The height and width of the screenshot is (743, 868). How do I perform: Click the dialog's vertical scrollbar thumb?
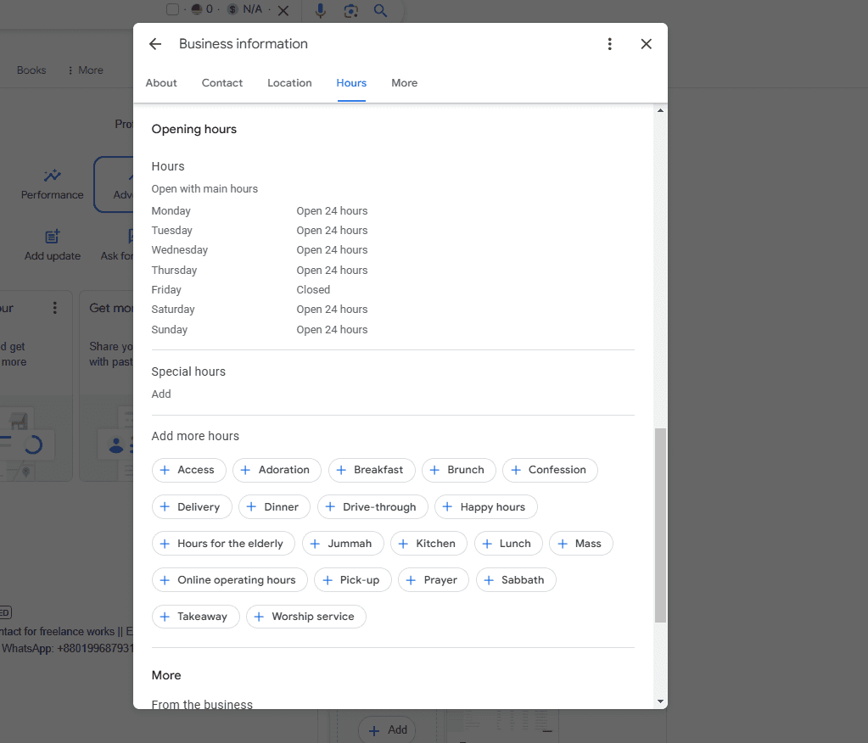(660, 525)
